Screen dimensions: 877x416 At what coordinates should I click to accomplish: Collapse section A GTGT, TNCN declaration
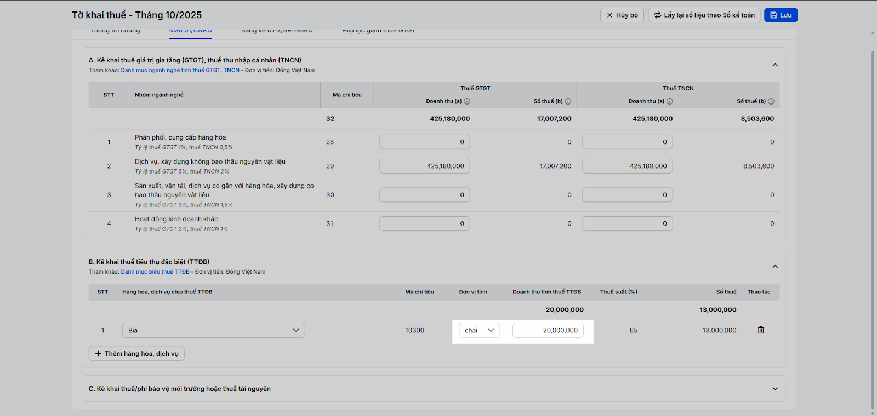click(x=775, y=65)
